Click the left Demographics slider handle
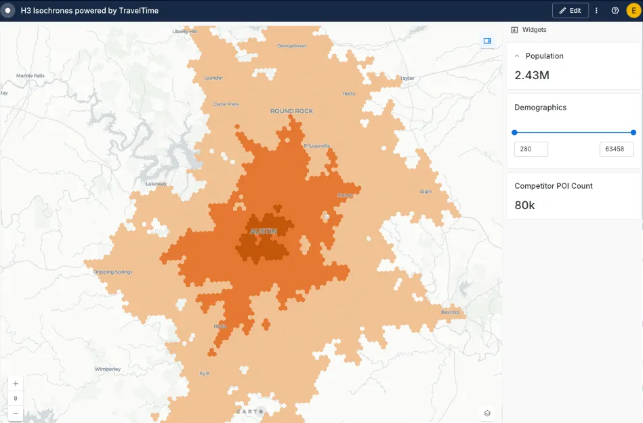The image size is (643, 423). pos(514,133)
